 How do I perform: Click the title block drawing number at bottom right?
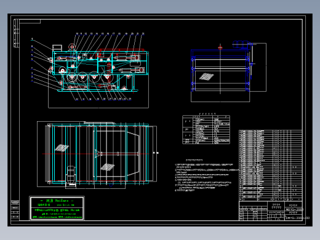[297, 218]
